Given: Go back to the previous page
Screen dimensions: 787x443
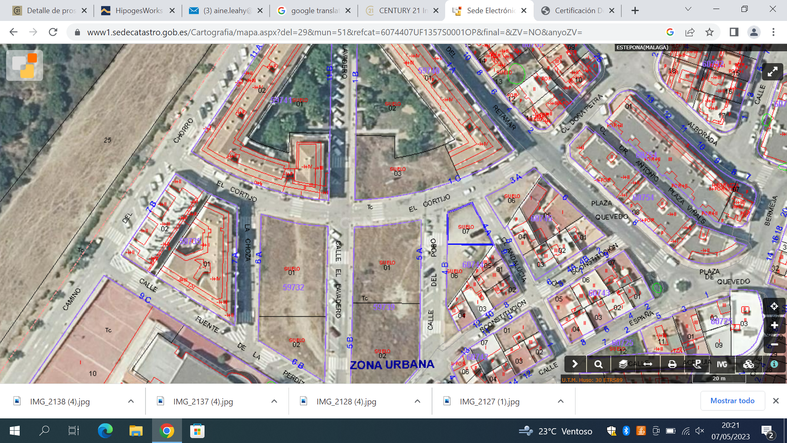Looking at the screenshot, I should coord(14,32).
